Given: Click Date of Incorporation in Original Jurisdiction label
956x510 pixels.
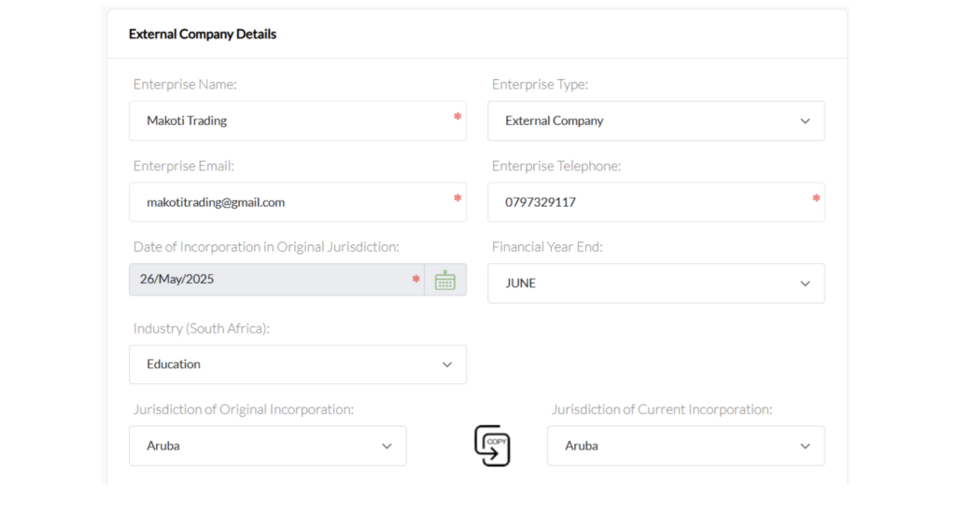Looking at the screenshot, I should [266, 246].
